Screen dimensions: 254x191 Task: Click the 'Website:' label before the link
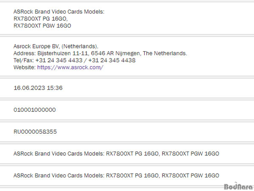coord(25,67)
